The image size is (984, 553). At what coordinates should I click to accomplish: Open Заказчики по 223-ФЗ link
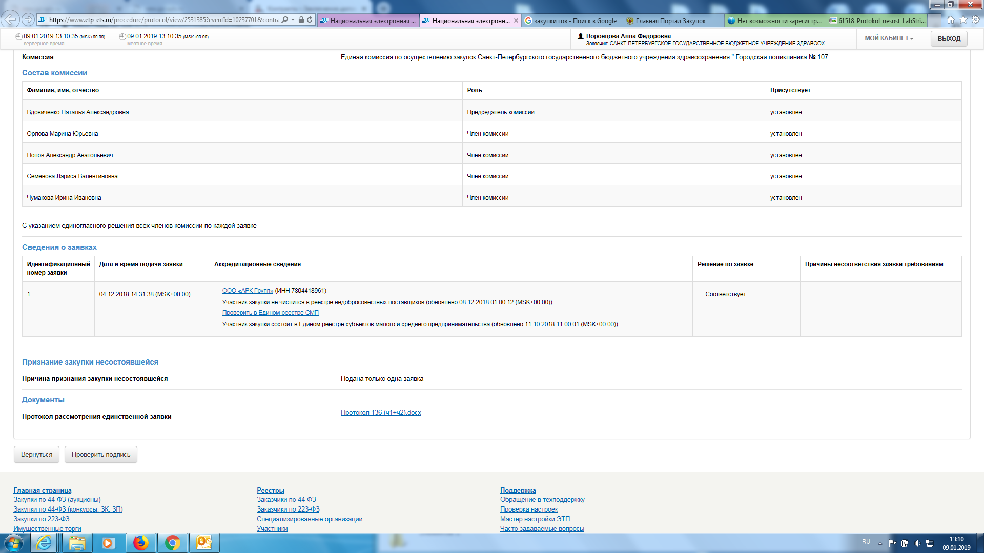click(x=288, y=509)
